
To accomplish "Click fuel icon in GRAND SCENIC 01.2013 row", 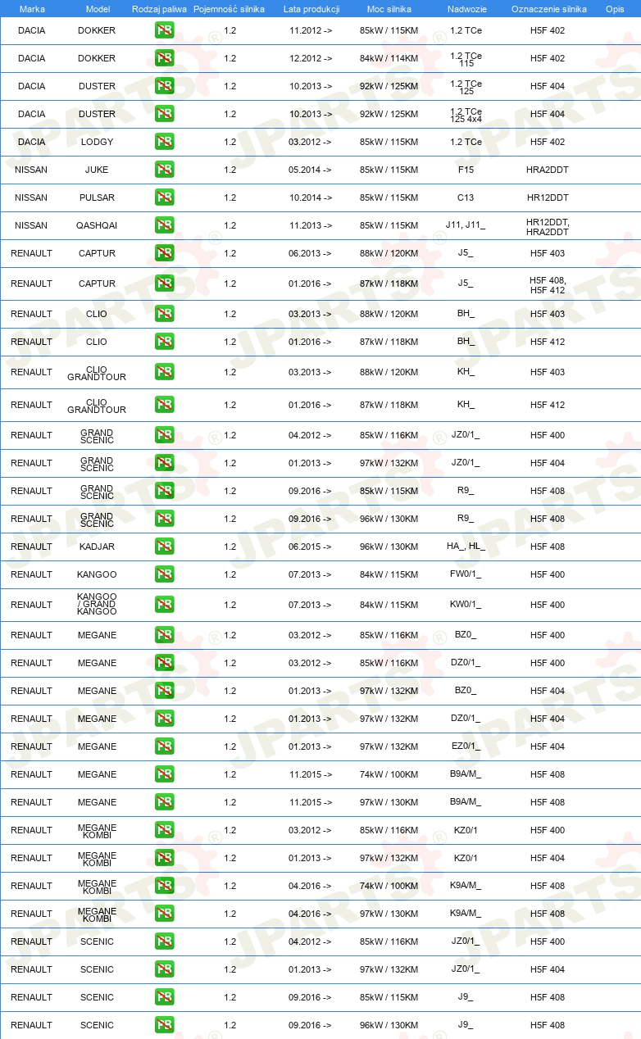I will 164,463.
